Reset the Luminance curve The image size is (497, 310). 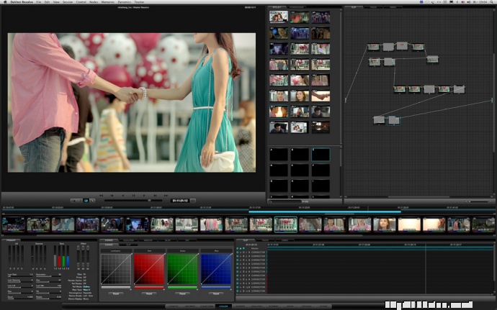coord(116,293)
